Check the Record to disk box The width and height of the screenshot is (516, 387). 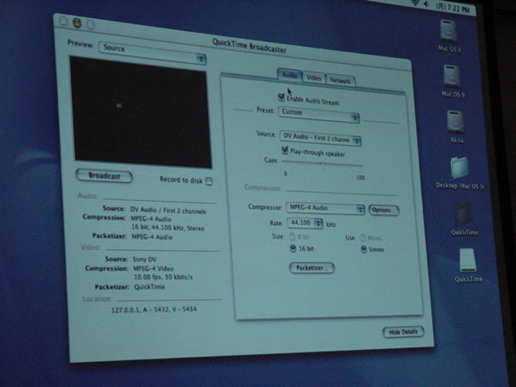[x=209, y=181]
